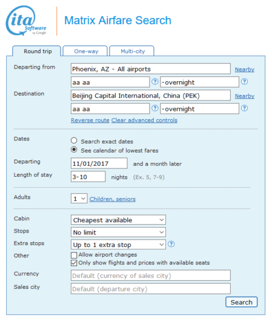Click the Departing date input field
Screen dimensions: 272x333
point(99,163)
